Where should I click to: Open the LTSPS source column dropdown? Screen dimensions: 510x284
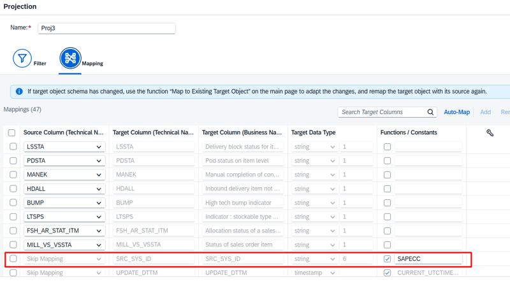coord(99,217)
